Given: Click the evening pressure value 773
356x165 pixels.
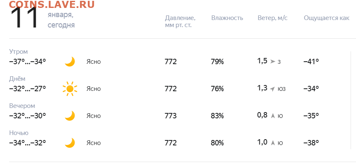Looking at the screenshot, I should click(171, 116).
